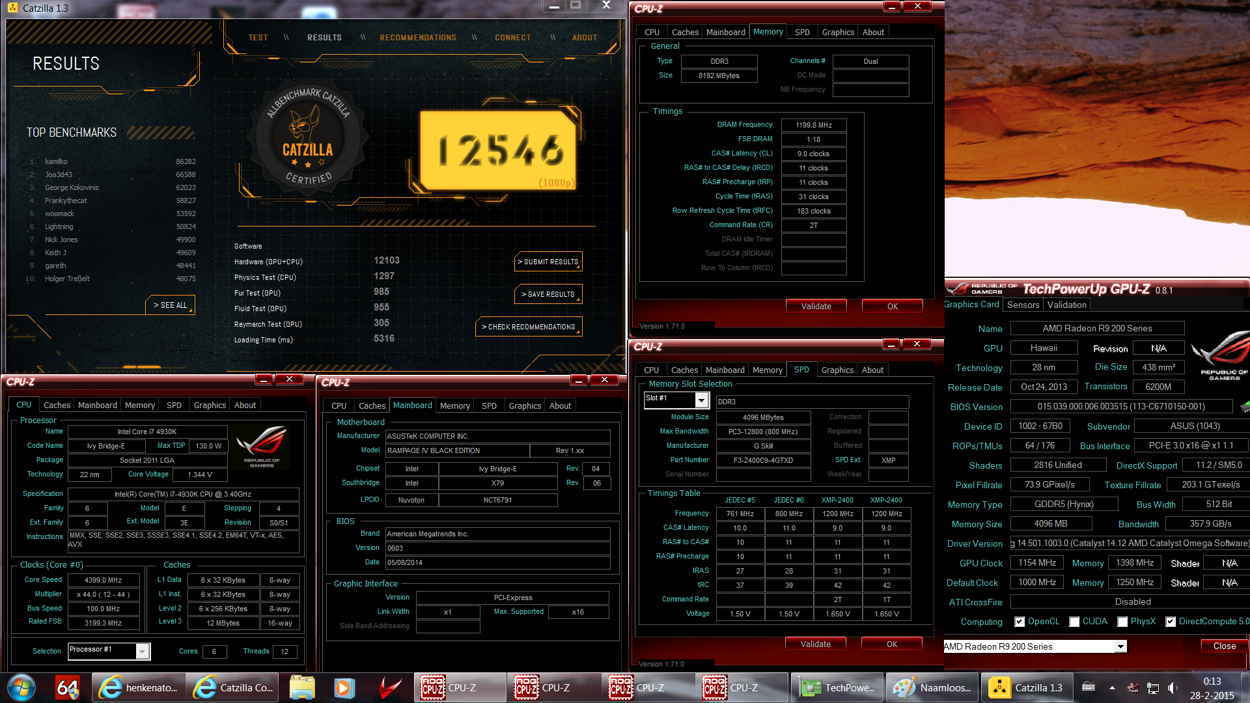
Task: Open the red ROG taskbar shortcut
Action: coord(390,687)
